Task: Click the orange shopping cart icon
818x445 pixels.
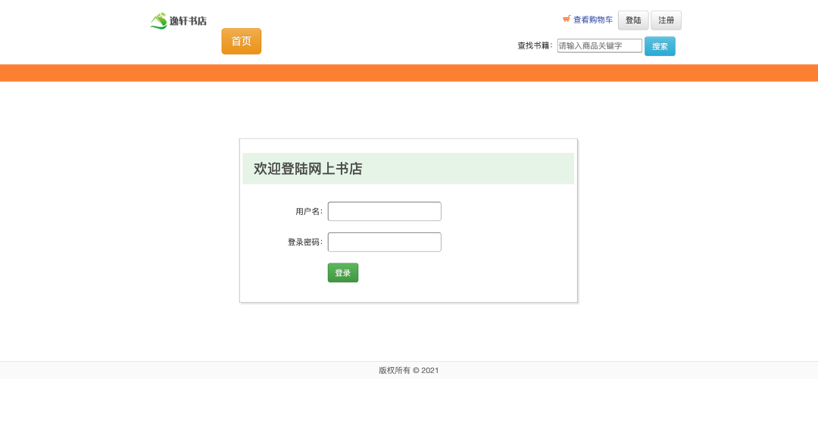Action: pyautogui.click(x=567, y=19)
